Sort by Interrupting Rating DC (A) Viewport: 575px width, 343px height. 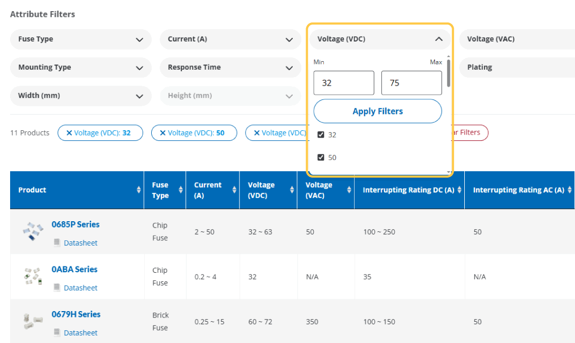click(459, 189)
